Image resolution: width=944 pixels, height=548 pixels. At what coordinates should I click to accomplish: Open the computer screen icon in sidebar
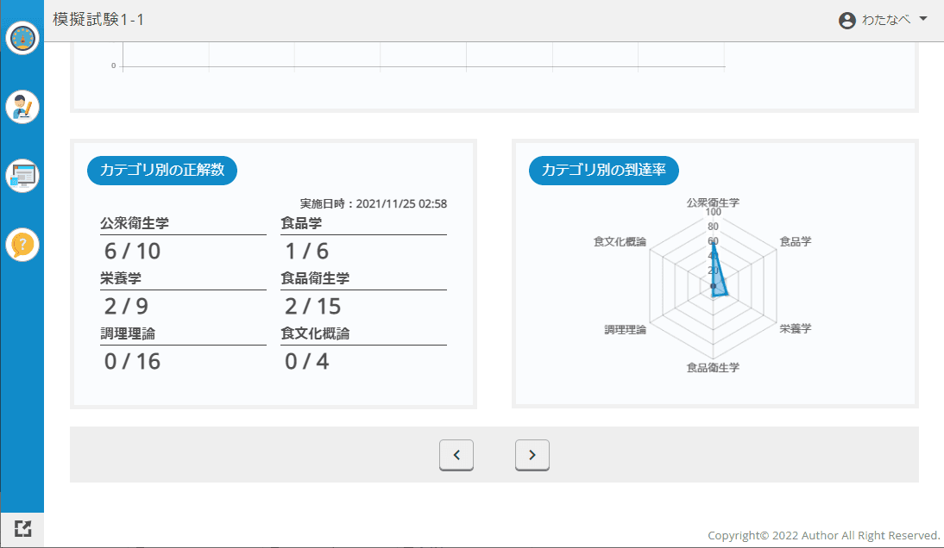[x=22, y=176]
